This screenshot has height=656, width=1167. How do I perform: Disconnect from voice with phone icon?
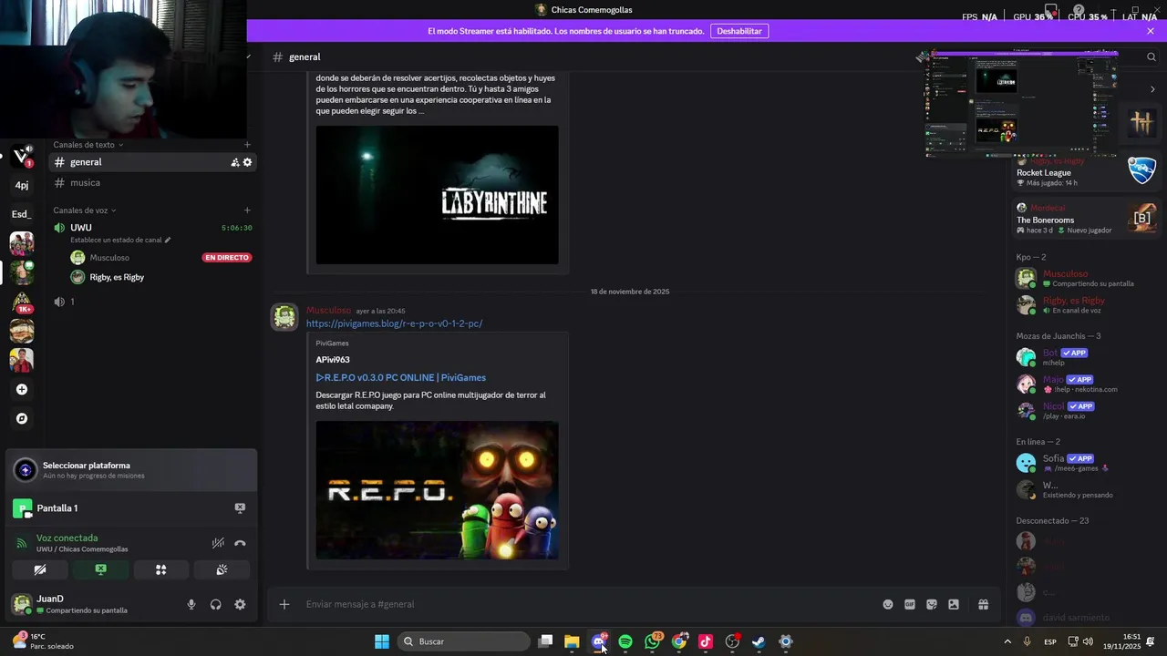click(240, 543)
